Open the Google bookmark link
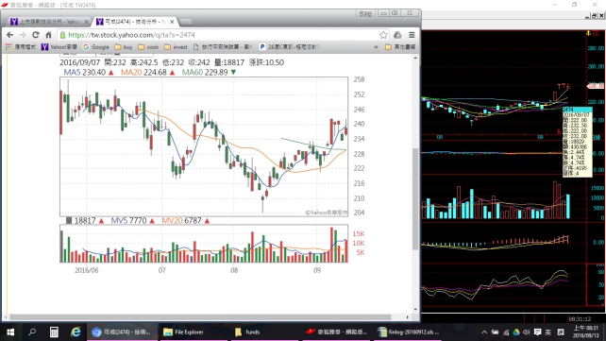 pyautogui.click(x=96, y=47)
